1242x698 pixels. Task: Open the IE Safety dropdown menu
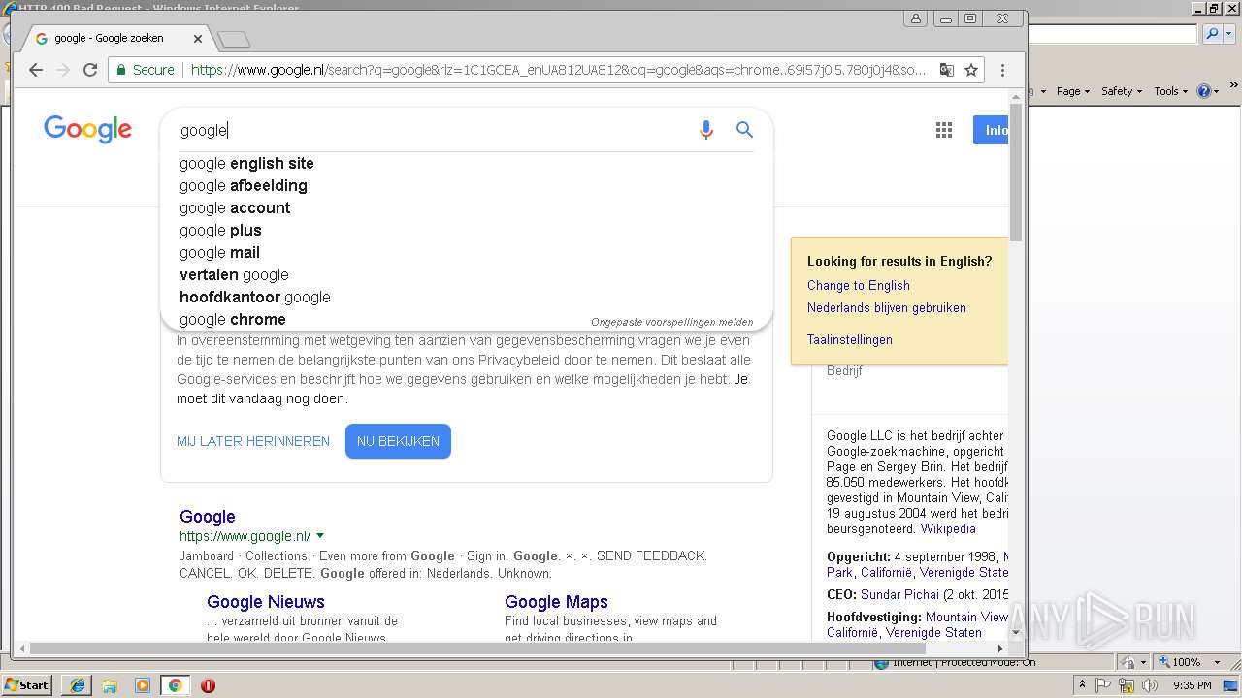click(x=1122, y=91)
